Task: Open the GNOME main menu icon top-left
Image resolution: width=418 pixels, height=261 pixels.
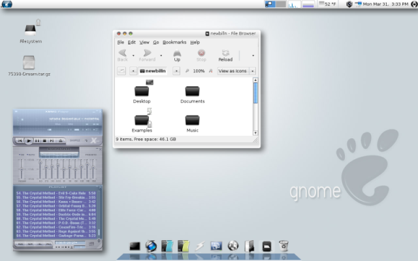Action: pyautogui.click(x=7, y=4)
